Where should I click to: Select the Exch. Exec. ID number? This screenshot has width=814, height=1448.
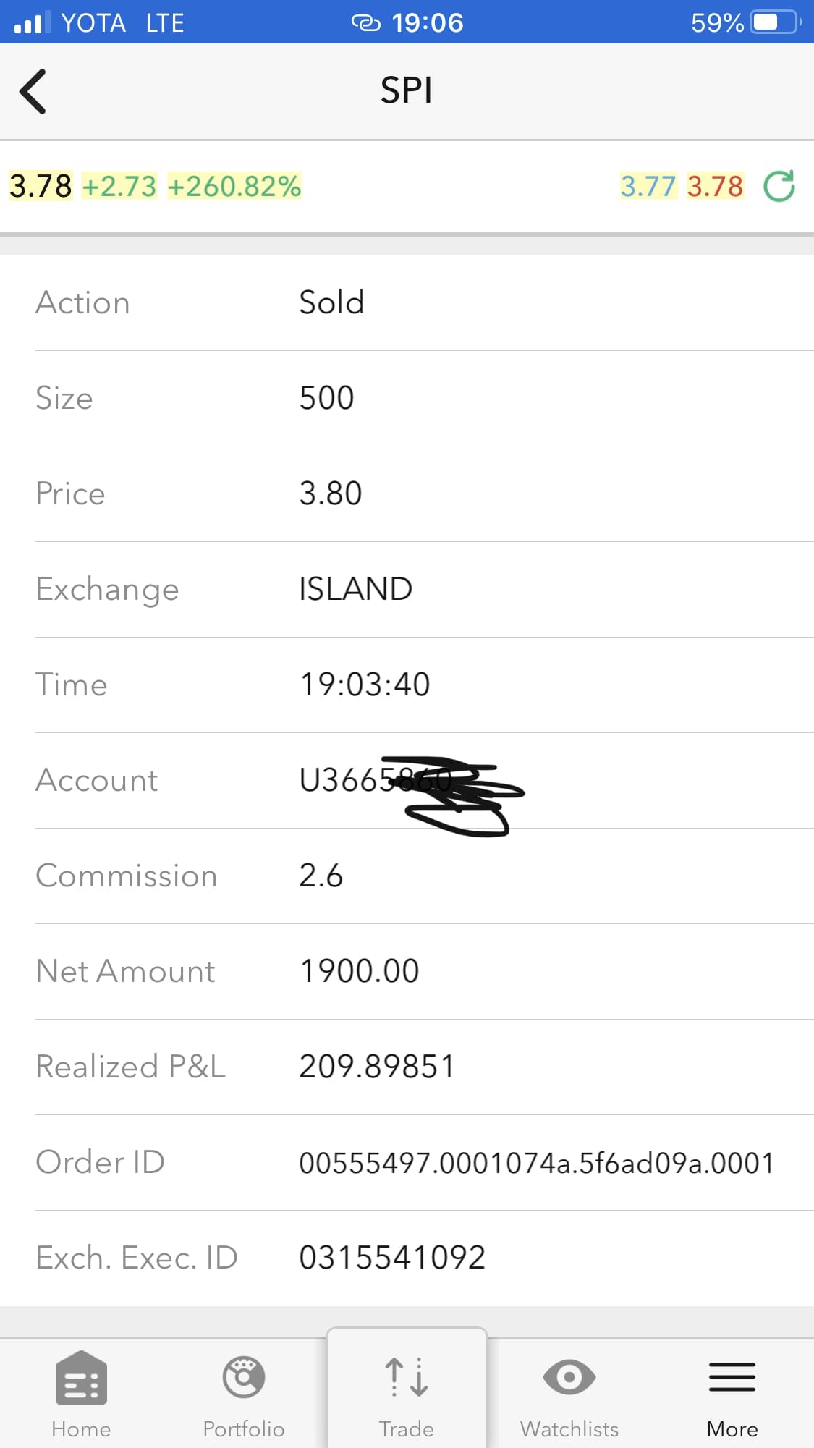click(x=391, y=1258)
